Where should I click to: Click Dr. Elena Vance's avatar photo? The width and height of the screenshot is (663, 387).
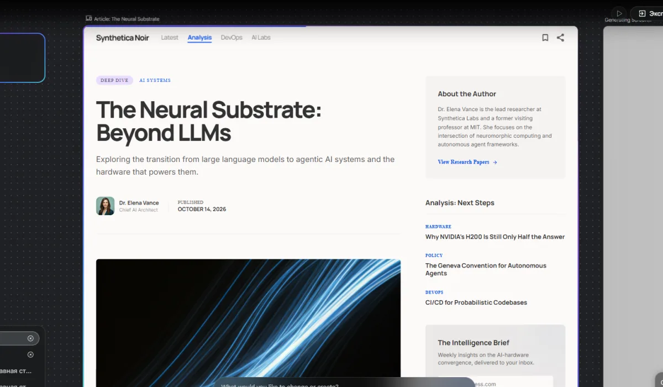tap(105, 206)
